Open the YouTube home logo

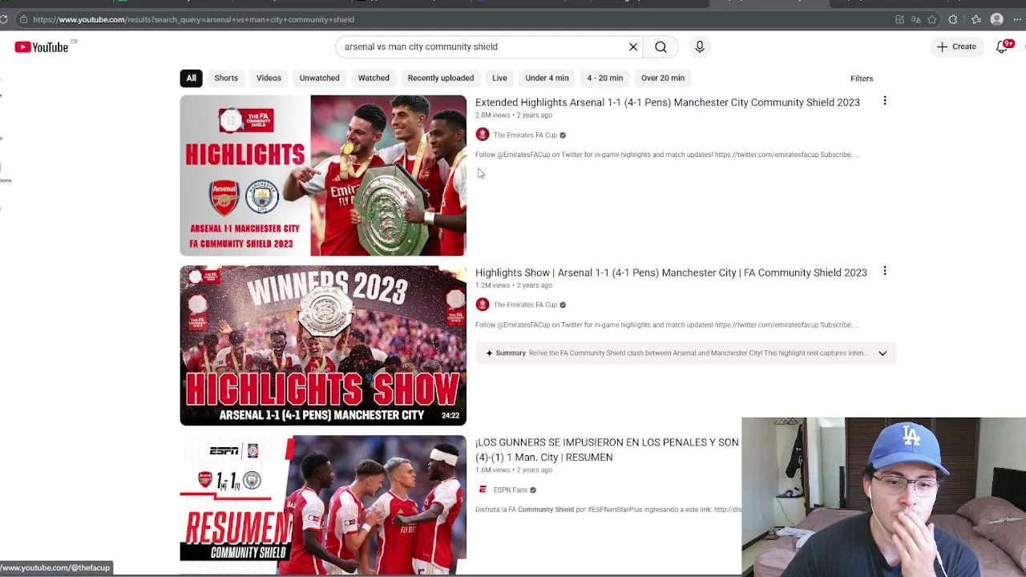click(41, 47)
